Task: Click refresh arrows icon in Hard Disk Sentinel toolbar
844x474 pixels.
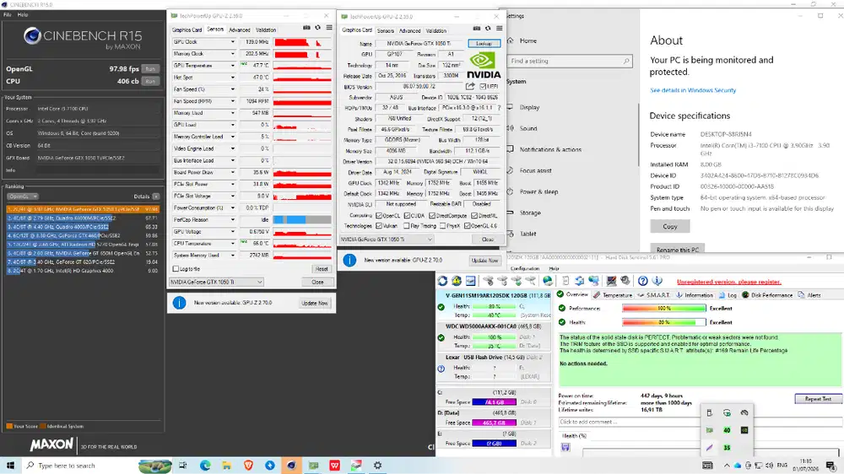Action: click(x=442, y=281)
